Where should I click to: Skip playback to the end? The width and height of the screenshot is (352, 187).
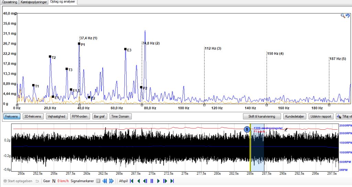click(172, 181)
